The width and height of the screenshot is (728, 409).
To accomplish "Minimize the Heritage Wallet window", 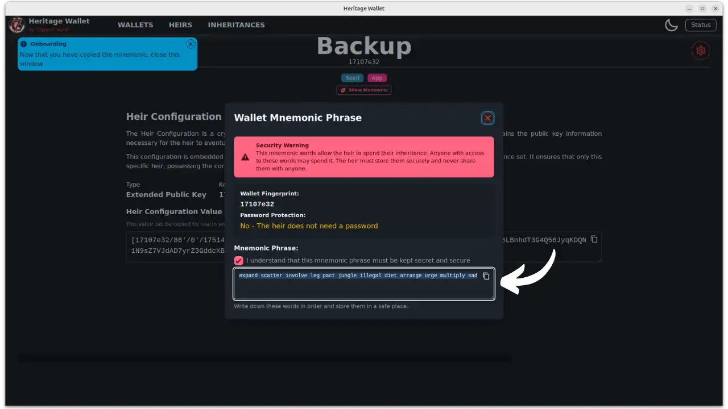I will coord(689,9).
